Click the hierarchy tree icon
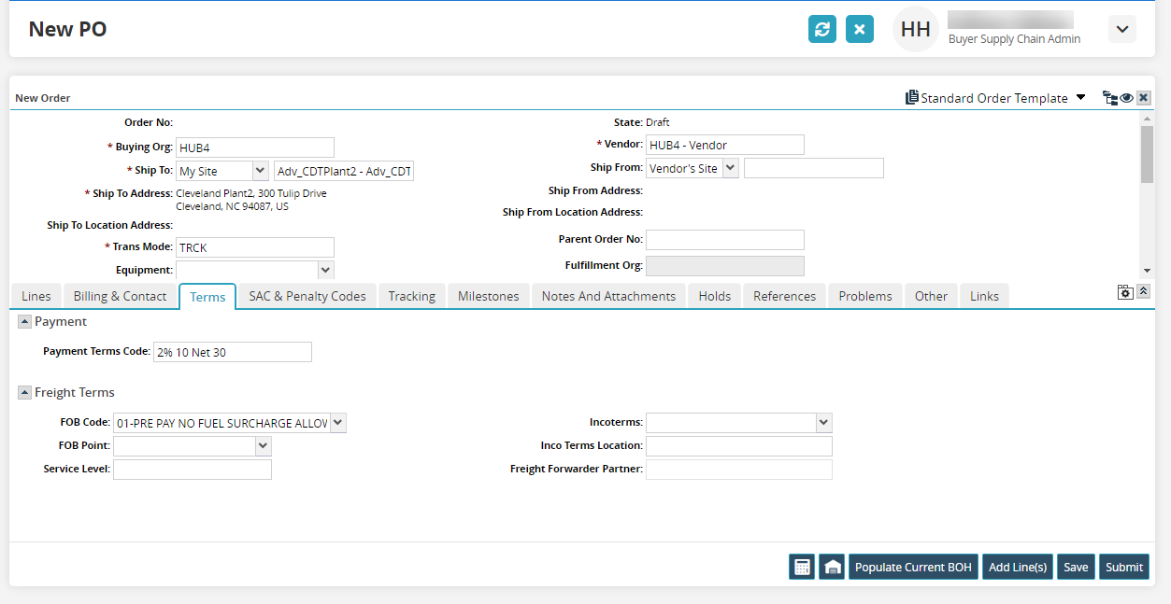This screenshot has width=1171, height=604. pos(1110,98)
